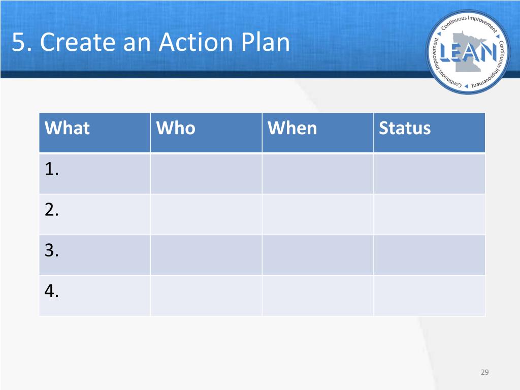
Task: Click the Who cell in row 2
Action: tap(206, 215)
